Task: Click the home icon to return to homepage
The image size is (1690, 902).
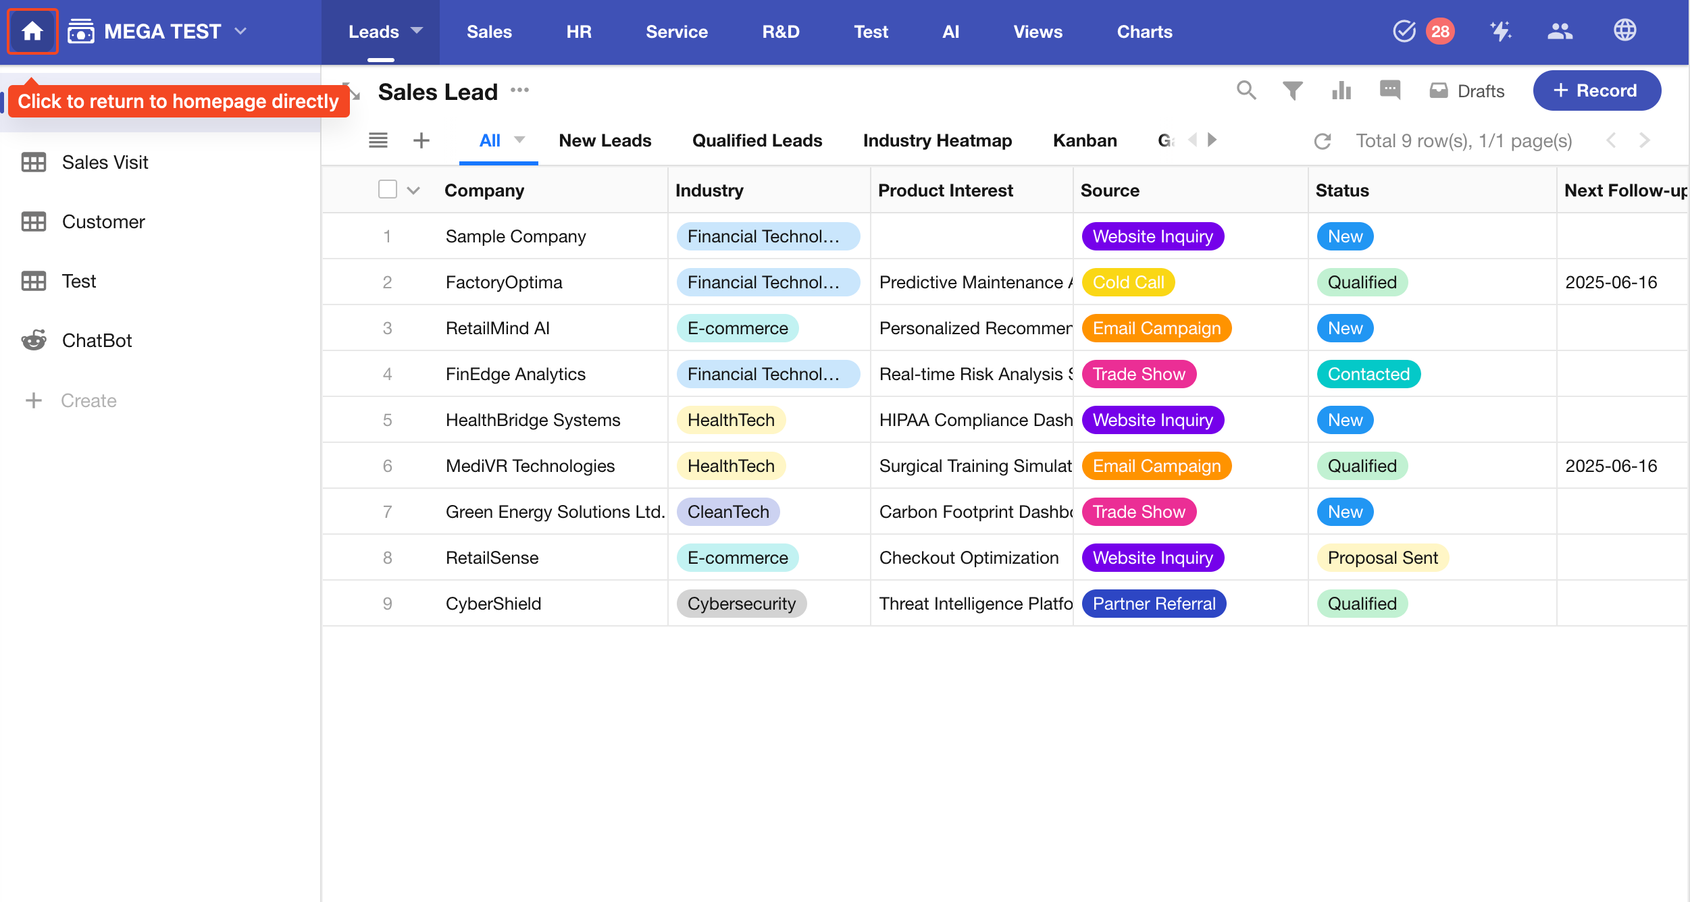Action: [32, 31]
